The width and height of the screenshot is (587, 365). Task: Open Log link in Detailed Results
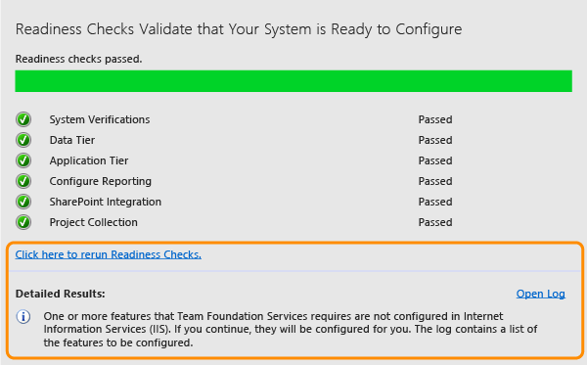(x=541, y=294)
